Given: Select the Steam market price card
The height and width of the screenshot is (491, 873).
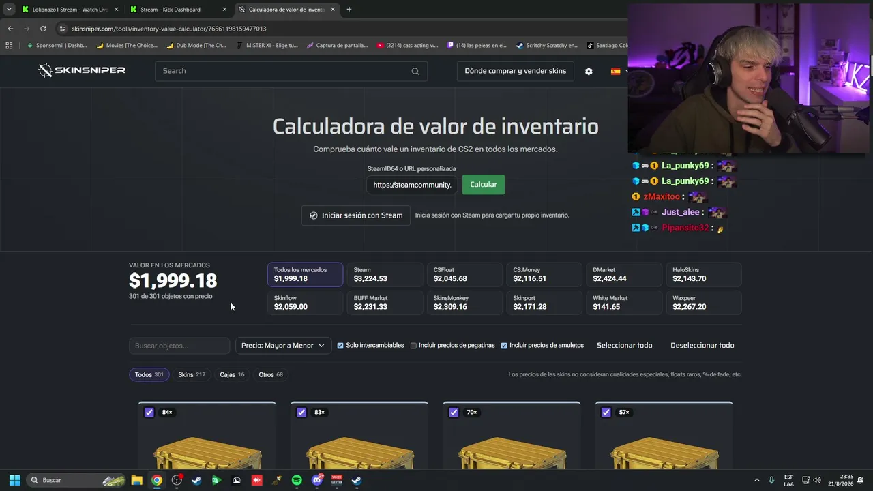Looking at the screenshot, I should [x=385, y=274].
